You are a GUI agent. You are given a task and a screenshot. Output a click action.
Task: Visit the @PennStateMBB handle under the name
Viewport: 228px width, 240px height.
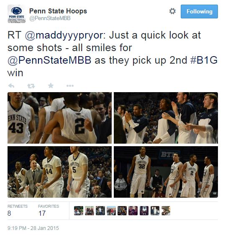(x=50, y=18)
